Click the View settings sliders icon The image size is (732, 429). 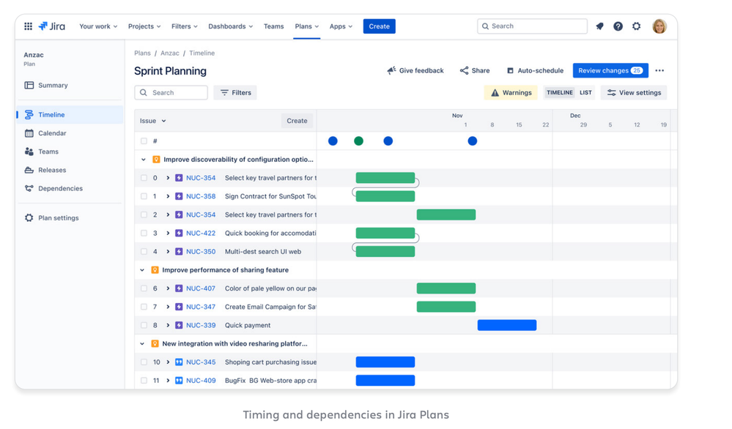[x=611, y=93]
